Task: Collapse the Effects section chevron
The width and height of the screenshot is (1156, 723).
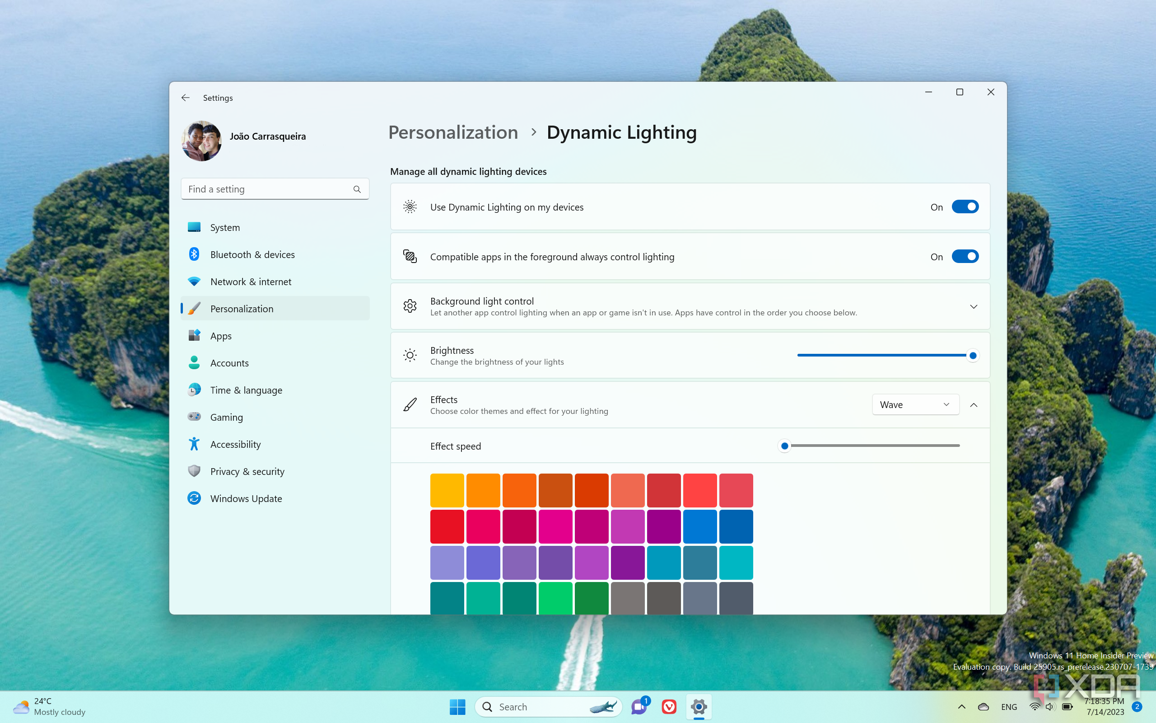Action: pos(973,405)
